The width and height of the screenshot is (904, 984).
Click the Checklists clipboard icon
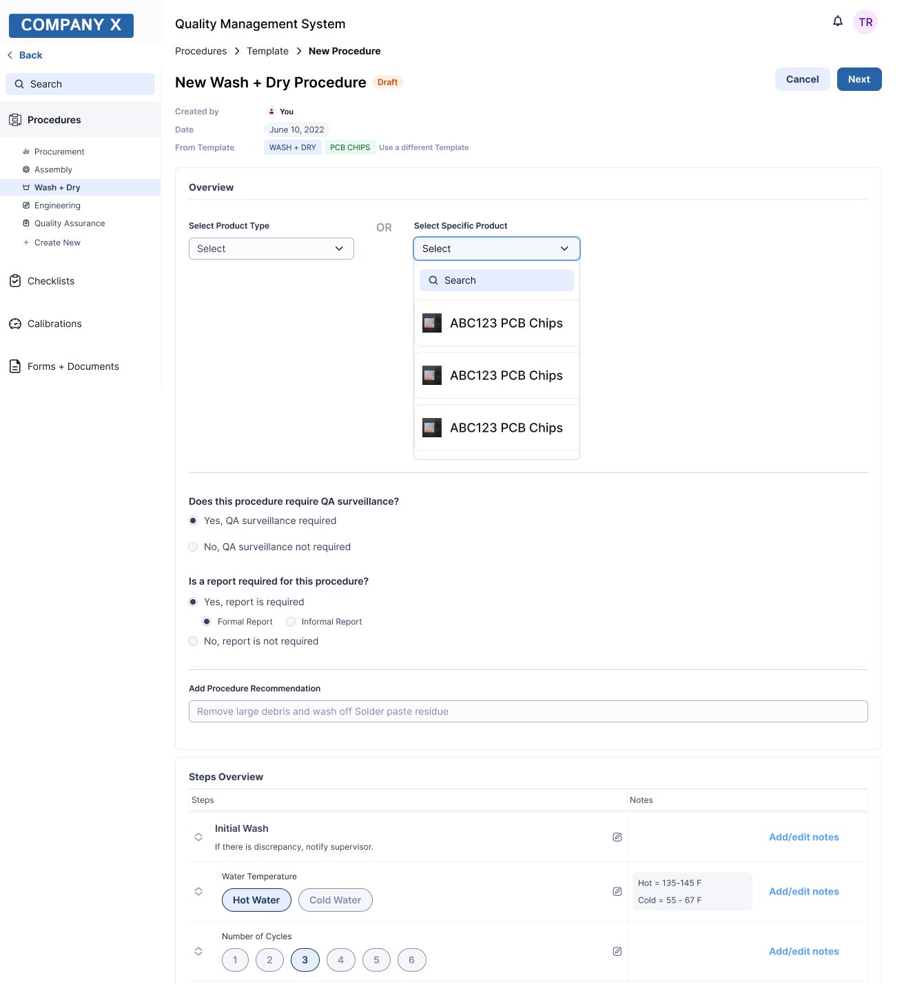coord(15,281)
